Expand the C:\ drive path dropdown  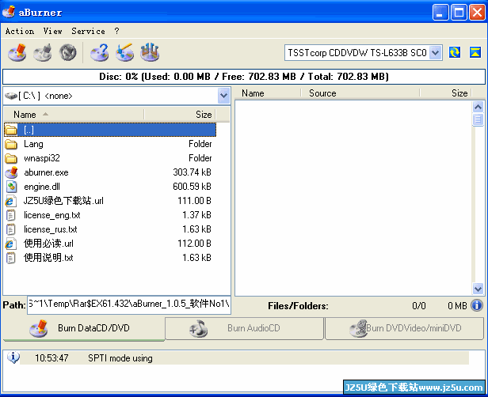point(223,96)
